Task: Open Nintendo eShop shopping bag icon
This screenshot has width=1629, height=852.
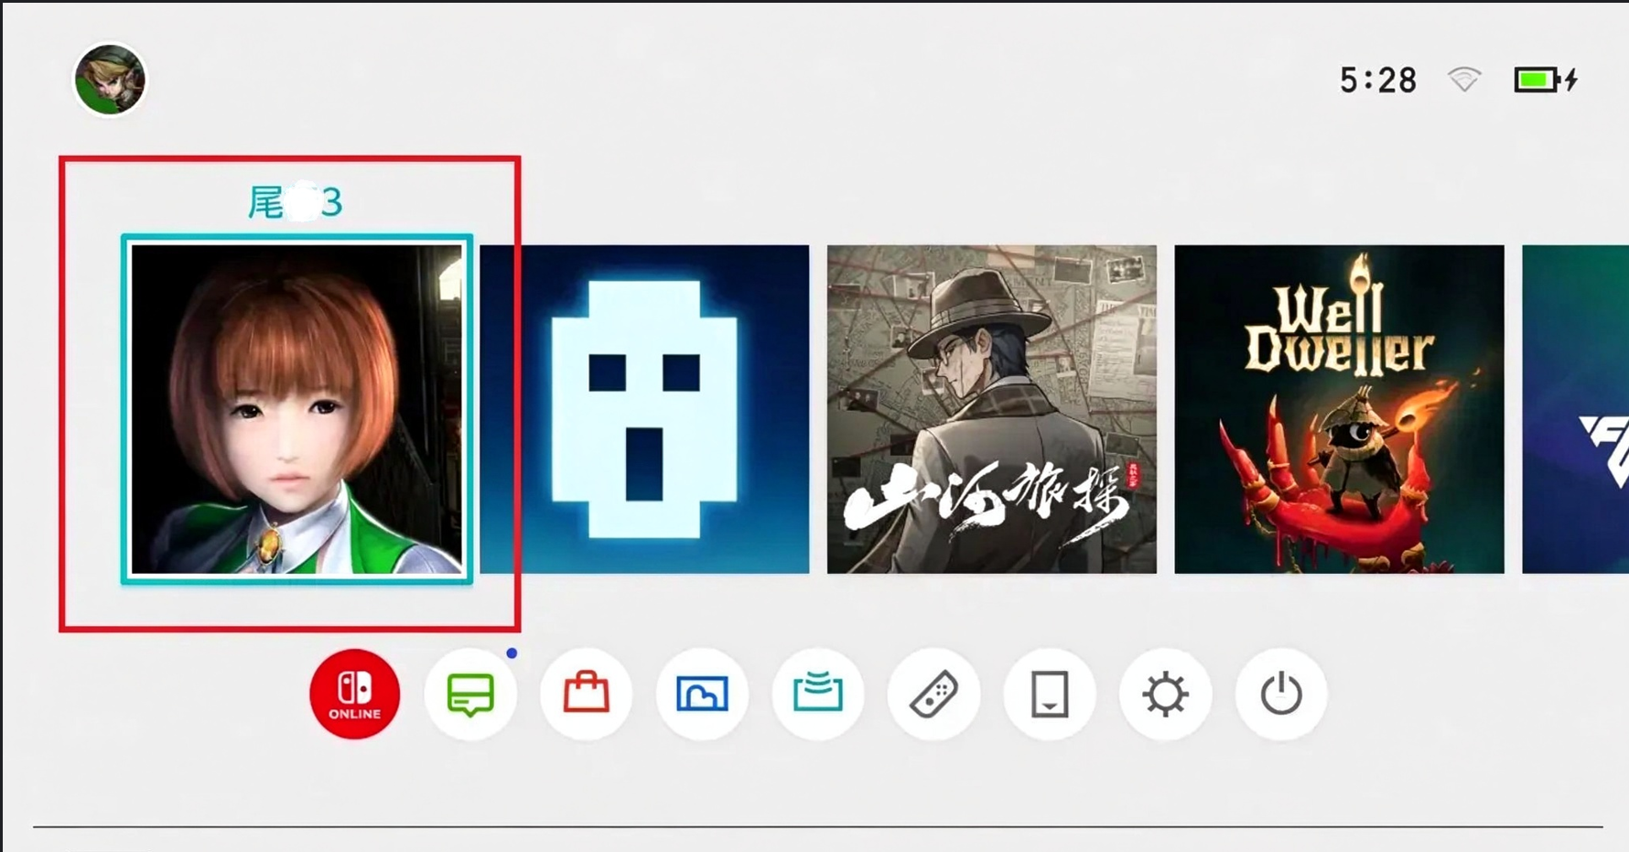Action: point(586,694)
